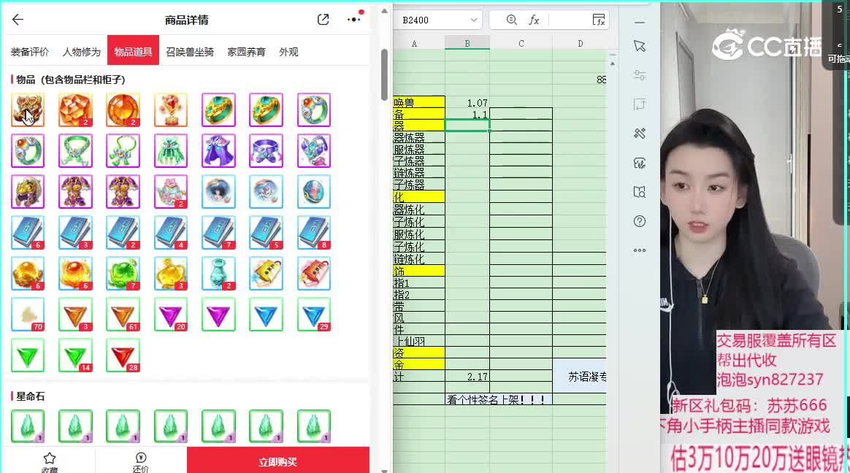This screenshot has width=850, height=473.
Task: Click the sliders settings icon in sidebar
Action: (x=640, y=75)
